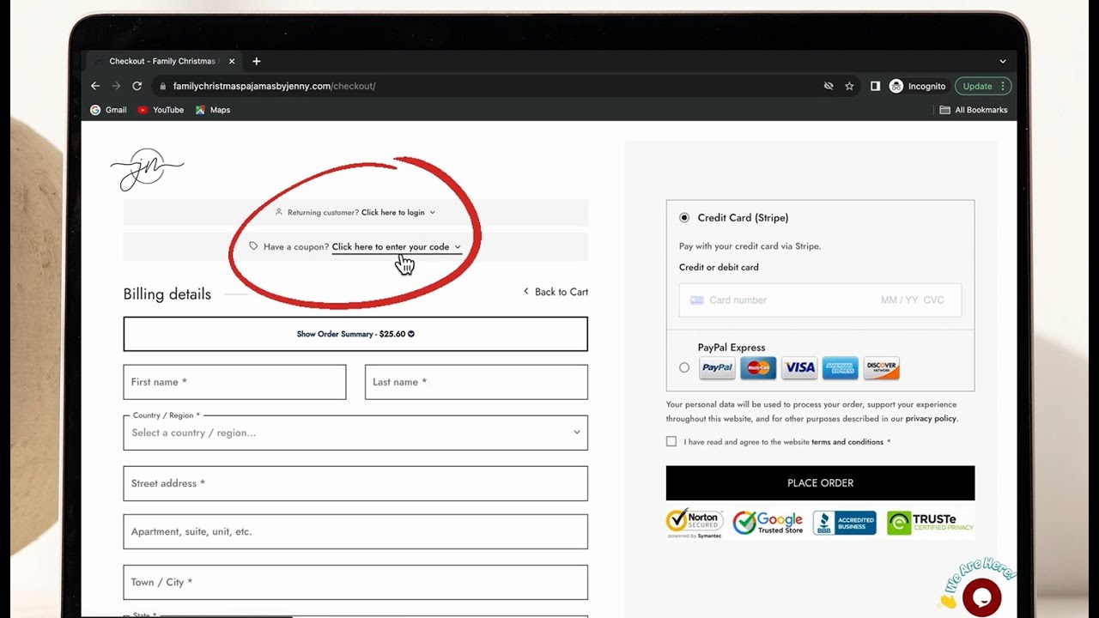The height and width of the screenshot is (618, 1099).
Task: Click the BBB Accredited Business badge
Action: 844,523
